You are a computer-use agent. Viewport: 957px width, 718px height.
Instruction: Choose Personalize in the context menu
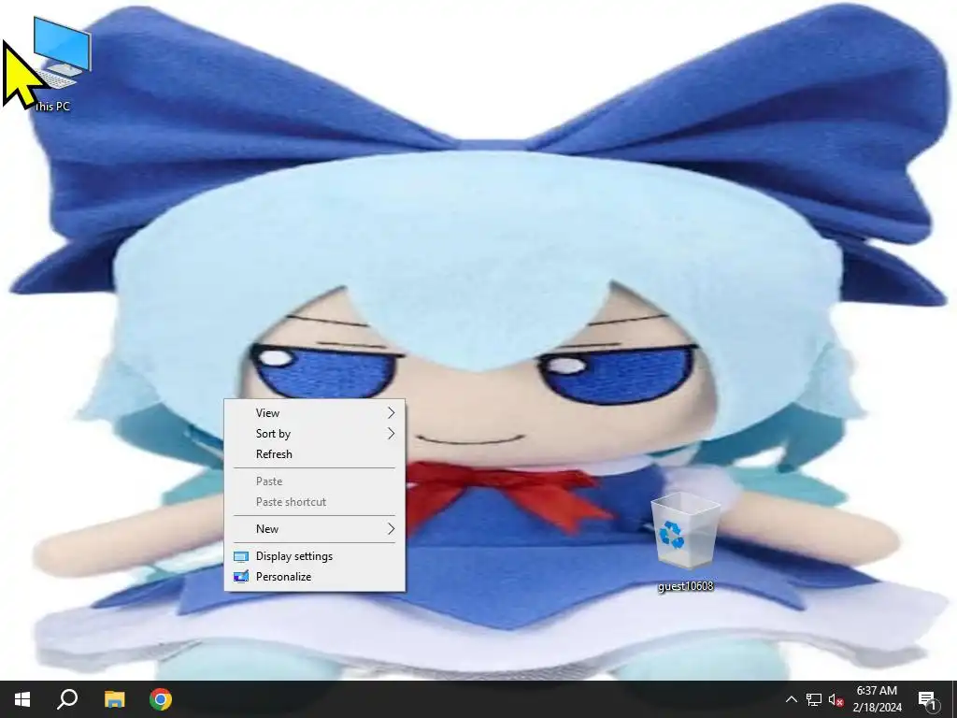[314, 576]
